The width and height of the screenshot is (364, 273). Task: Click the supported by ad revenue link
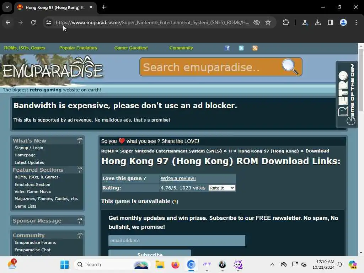click(x=65, y=120)
